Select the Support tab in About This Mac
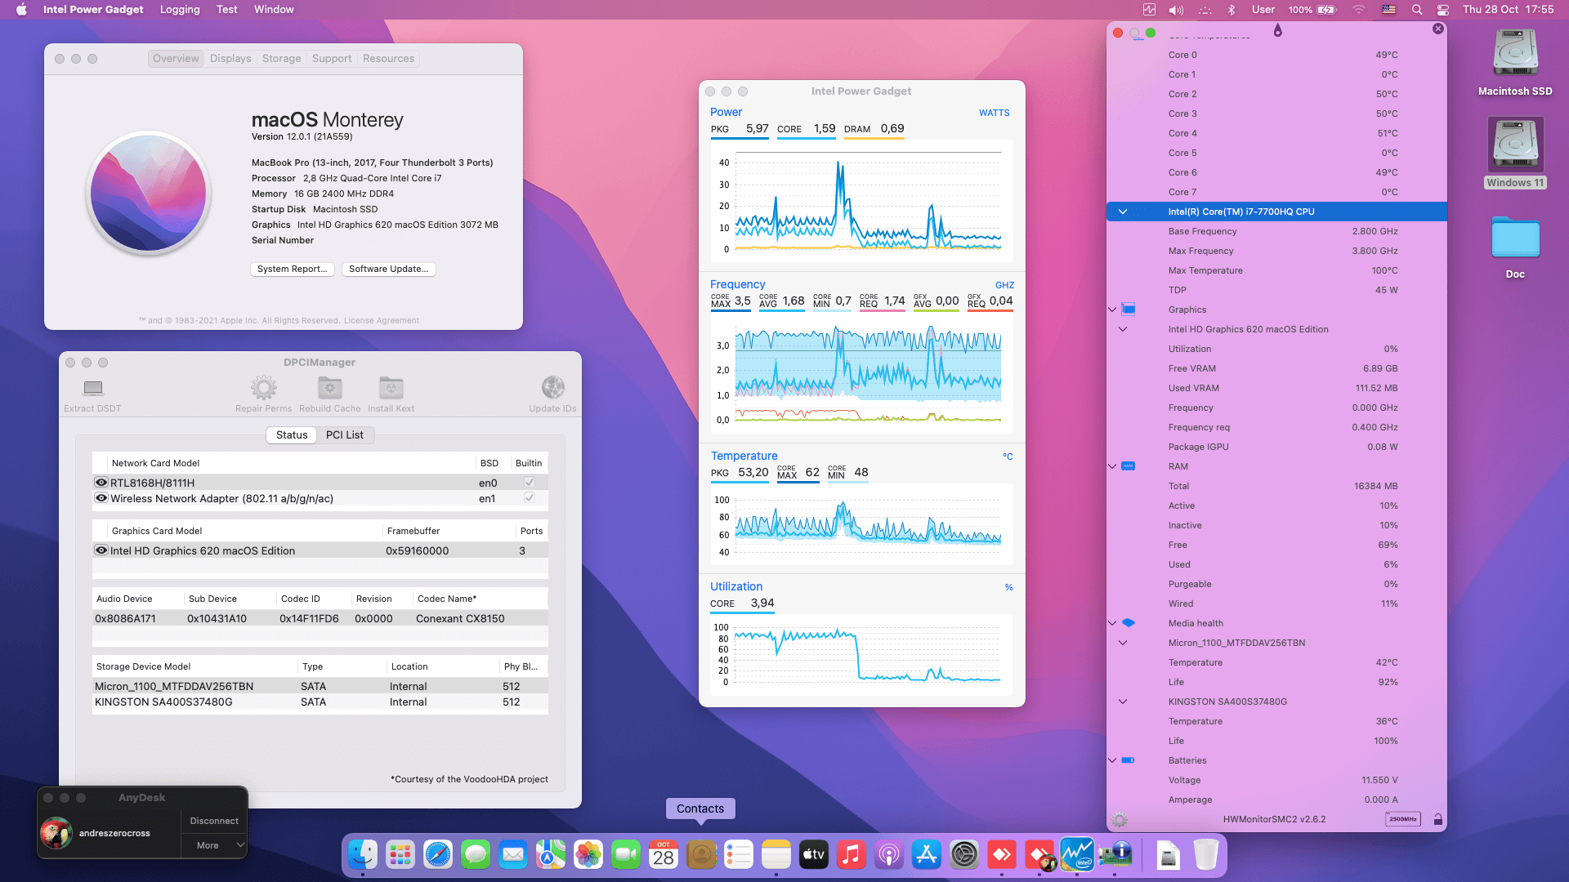 [332, 59]
